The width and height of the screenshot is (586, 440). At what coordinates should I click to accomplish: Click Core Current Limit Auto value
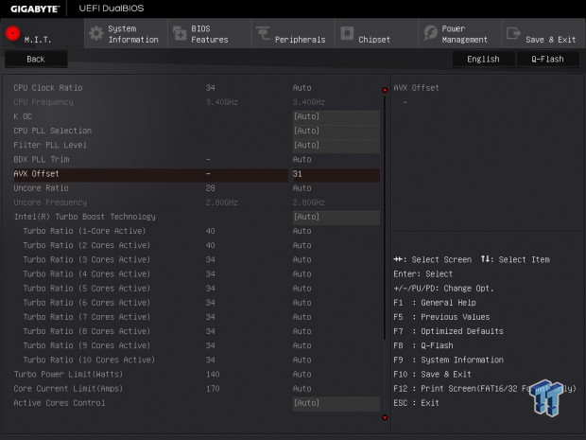click(x=302, y=389)
